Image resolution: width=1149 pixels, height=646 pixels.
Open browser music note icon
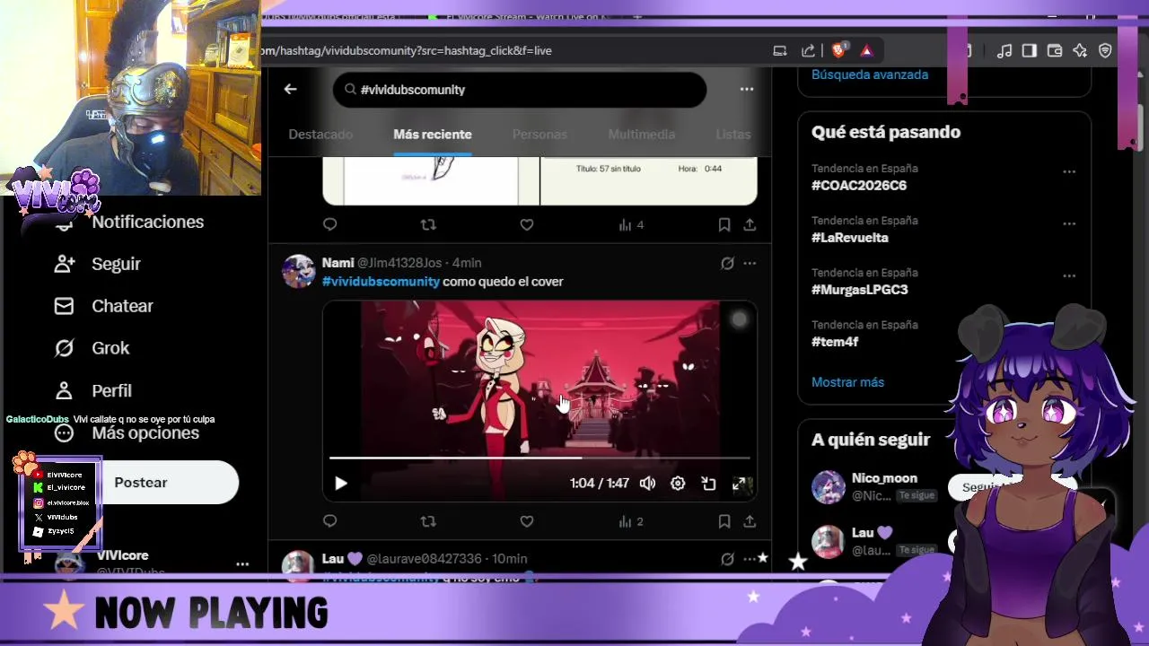coord(1004,51)
